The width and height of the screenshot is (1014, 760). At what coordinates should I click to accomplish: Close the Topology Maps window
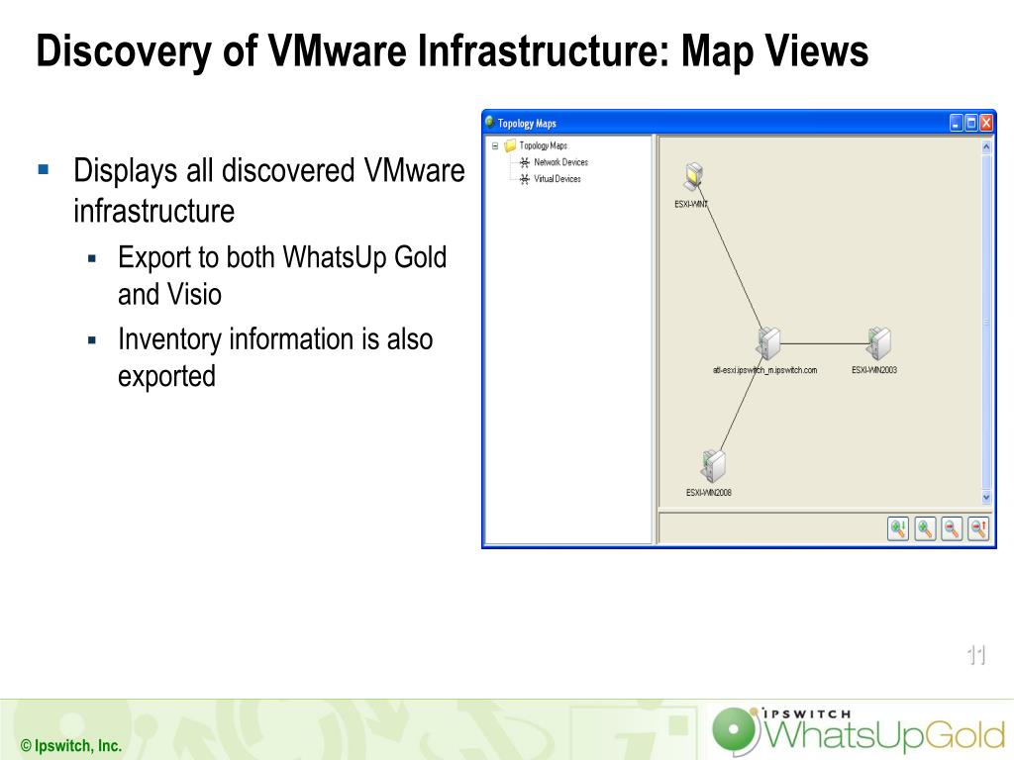986,123
